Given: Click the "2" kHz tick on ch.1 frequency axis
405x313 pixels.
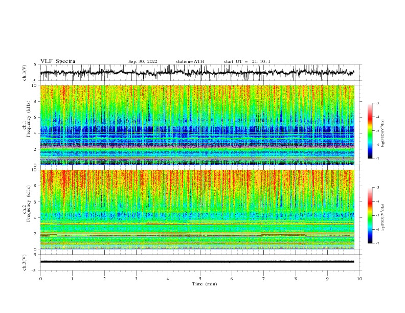Looking at the screenshot, I should click(36, 149).
